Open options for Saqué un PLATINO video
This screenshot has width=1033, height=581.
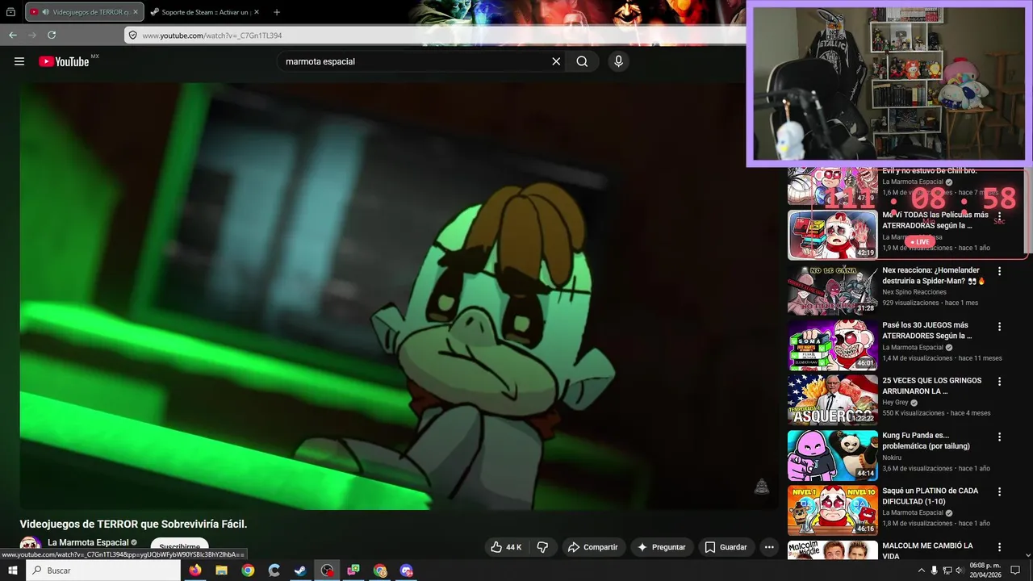pyautogui.click(x=999, y=491)
